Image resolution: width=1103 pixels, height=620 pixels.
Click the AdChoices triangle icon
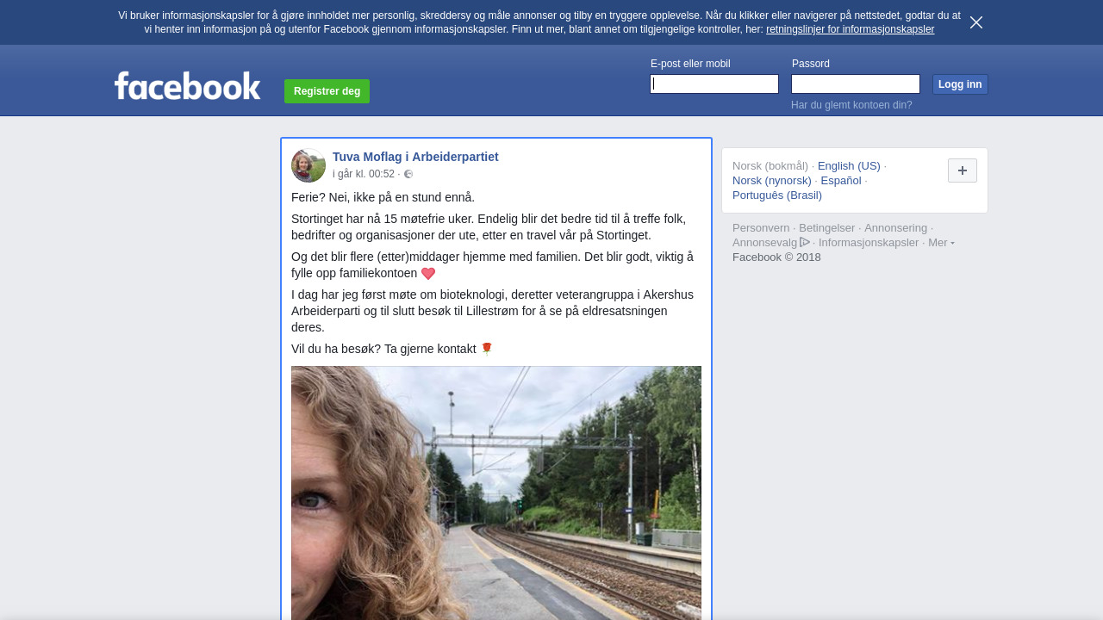point(805,242)
